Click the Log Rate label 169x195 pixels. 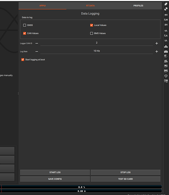(24, 51)
